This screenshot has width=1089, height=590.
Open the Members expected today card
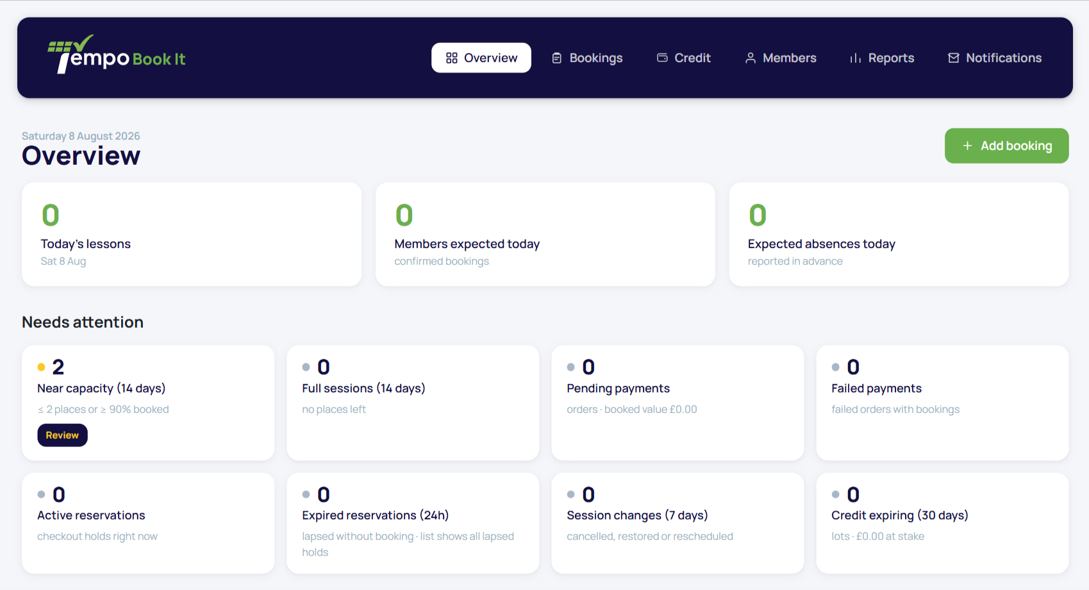pyautogui.click(x=545, y=235)
